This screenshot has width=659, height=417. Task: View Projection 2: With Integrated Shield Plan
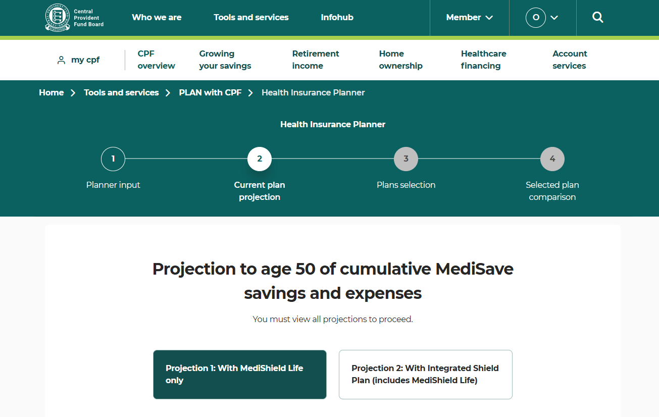pos(425,374)
